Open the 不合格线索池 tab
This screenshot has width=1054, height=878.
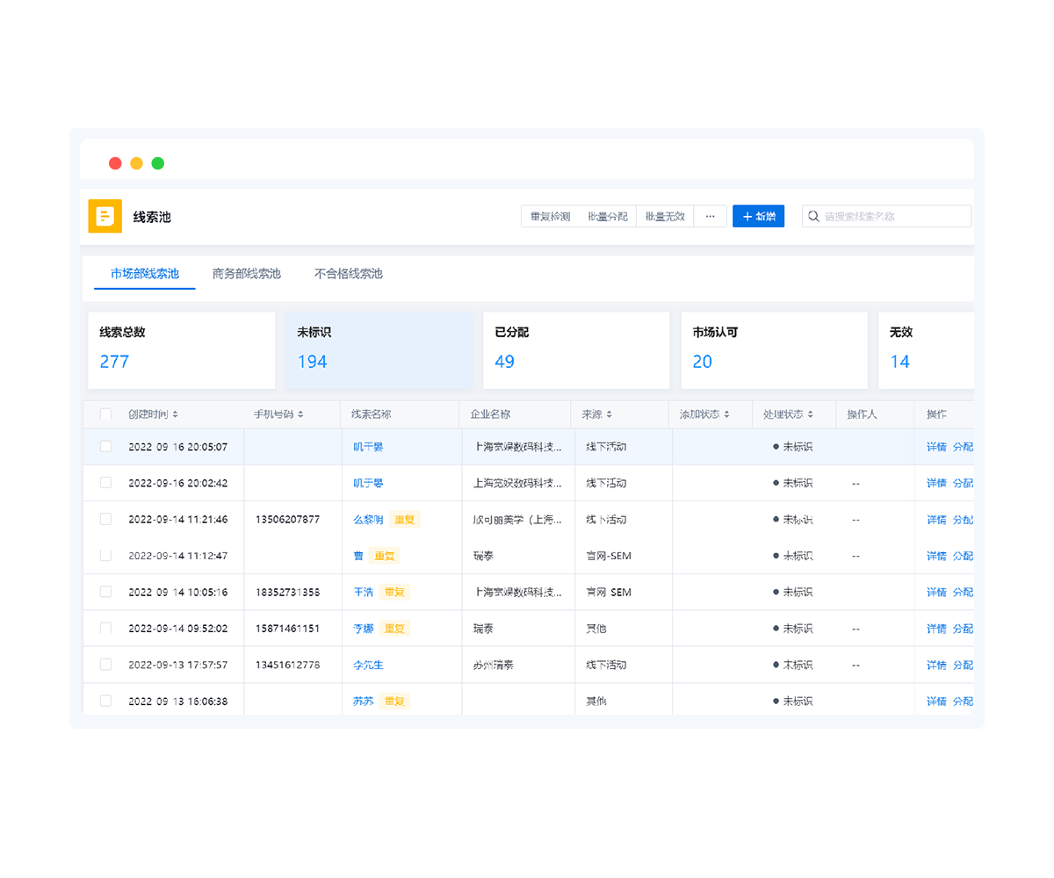349,274
